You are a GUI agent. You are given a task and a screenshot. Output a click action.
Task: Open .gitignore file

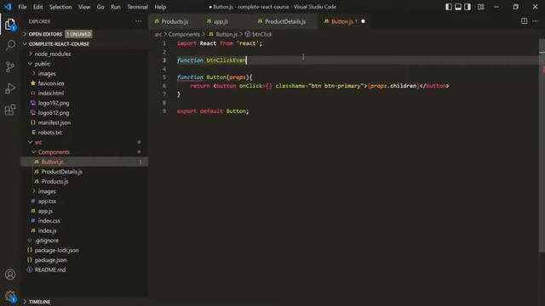pyautogui.click(x=47, y=240)
